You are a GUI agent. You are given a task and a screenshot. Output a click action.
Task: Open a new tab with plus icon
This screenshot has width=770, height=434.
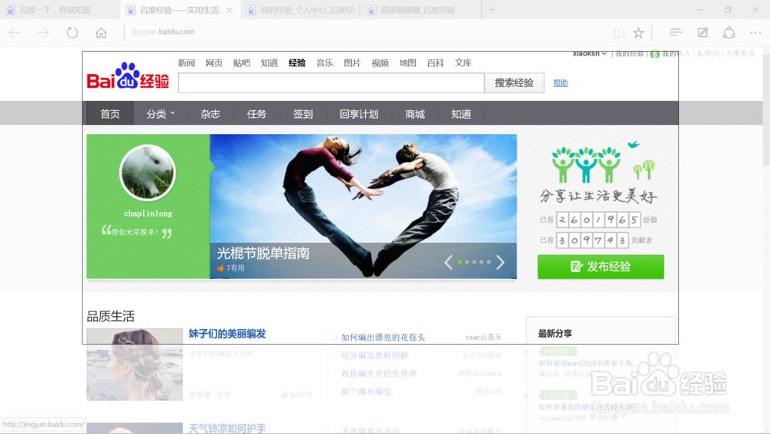[x=491, y=10]
